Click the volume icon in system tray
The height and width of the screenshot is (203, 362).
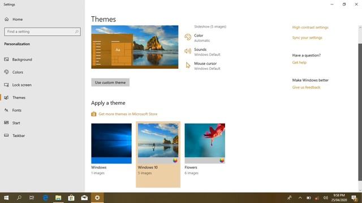pyautogui.click(x=326, y=198)
